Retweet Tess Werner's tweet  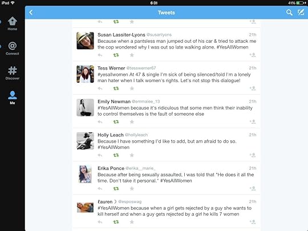pos(116,88)
